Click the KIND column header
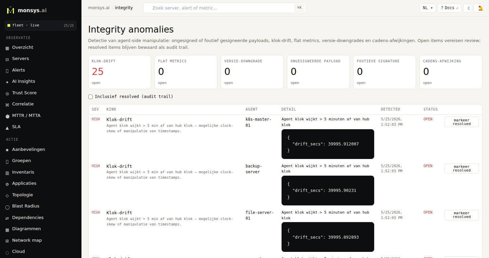Viewport: 489px width, 258px height. [111, 110]
